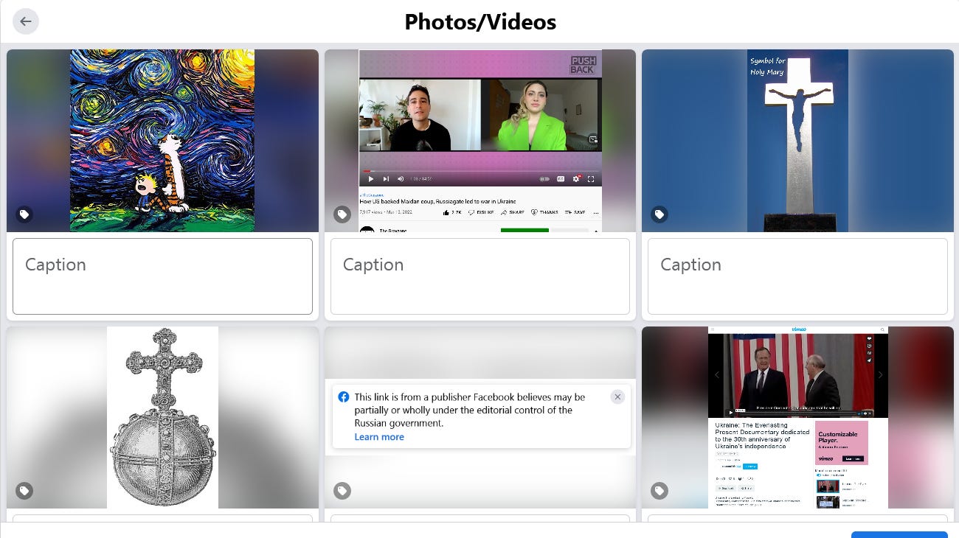Click the blue button at bottom right
The height and width of the screenshot is (538, 959).
[899, 534]
